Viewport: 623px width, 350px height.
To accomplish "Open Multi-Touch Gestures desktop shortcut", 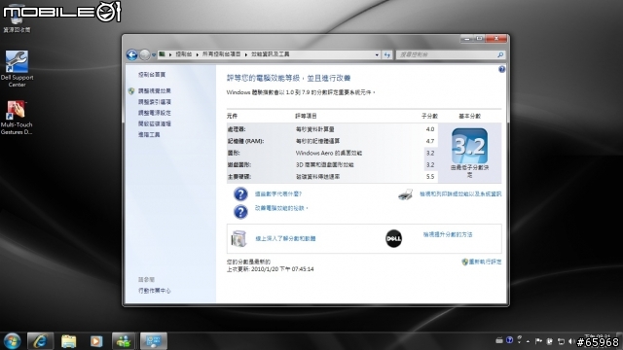I will tap(17, 117).
